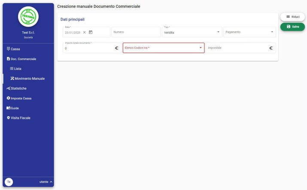
Task: Click the euro icon in Importo totale field
Action: click(116, 48)
